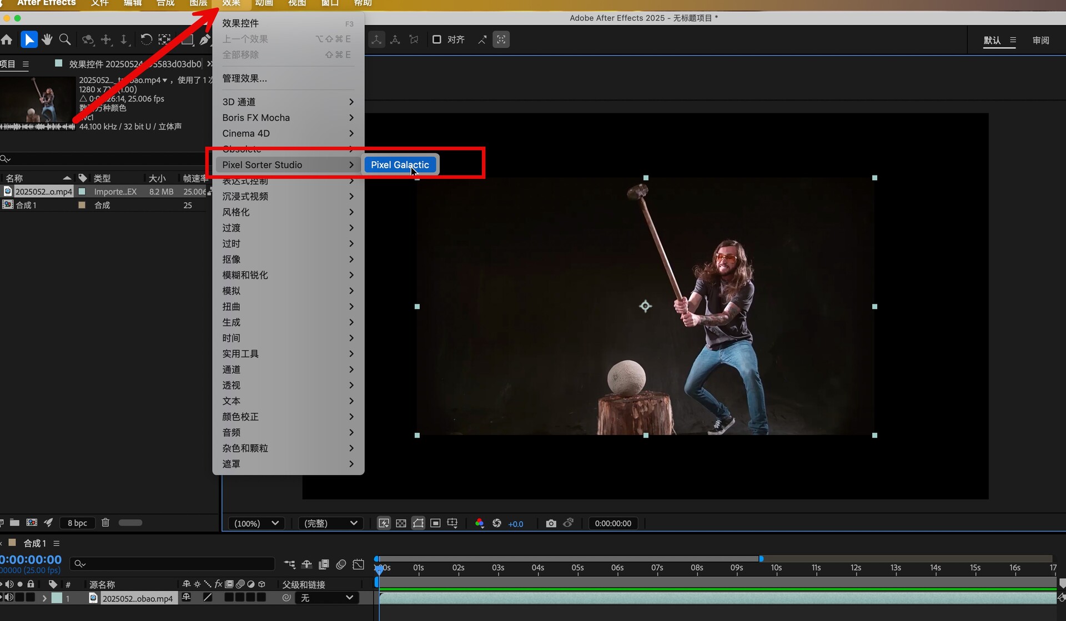This screenshot has height=621, width=1066.
Task: Switch to the 审阅 workspace
Action: (1040, 40)
